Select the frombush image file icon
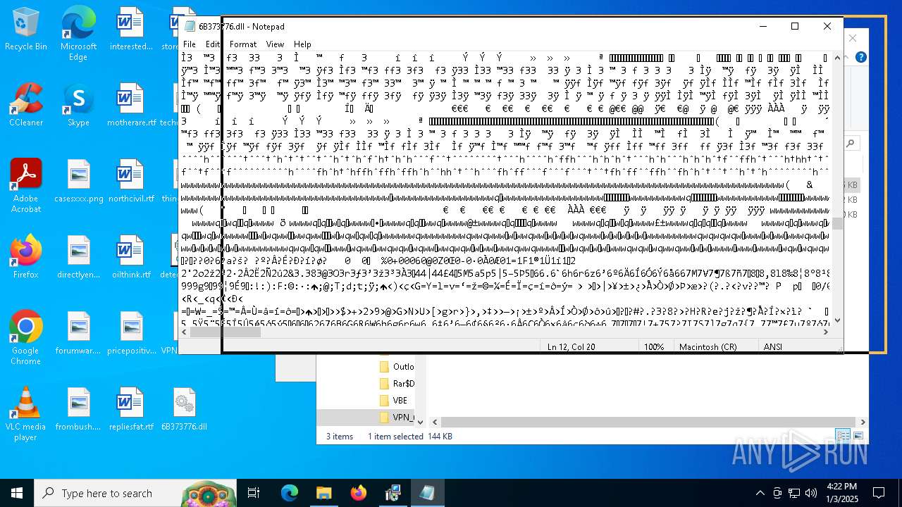Viewport: 902px width, 507px height. (x=78, y=409)
